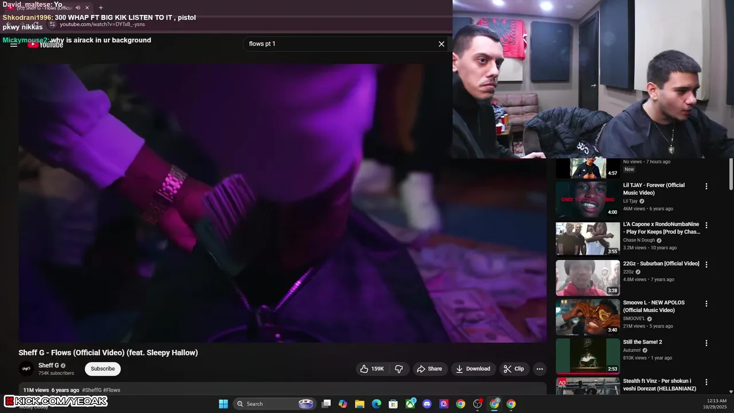Subscribe to Sheff G channel

pyautogui.click(x=103, y=369)
